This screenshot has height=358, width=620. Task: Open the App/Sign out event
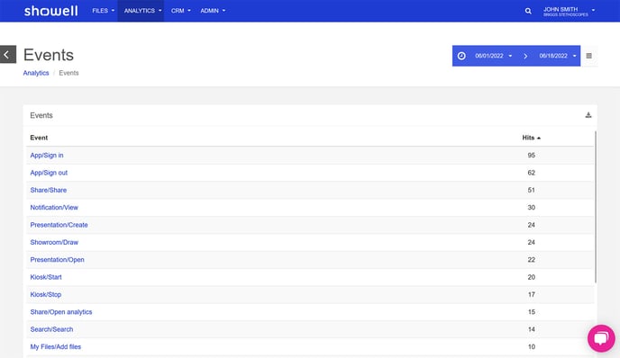coord(49,173)
